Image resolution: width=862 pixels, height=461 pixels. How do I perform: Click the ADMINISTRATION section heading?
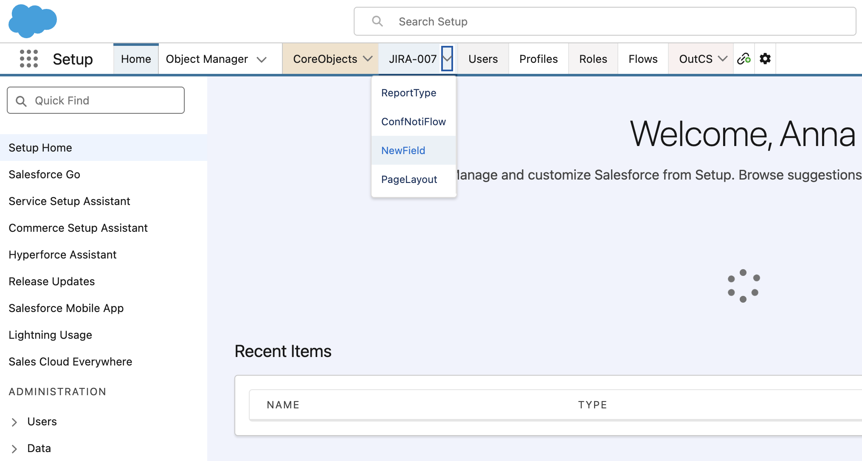(x=57, y=392)
